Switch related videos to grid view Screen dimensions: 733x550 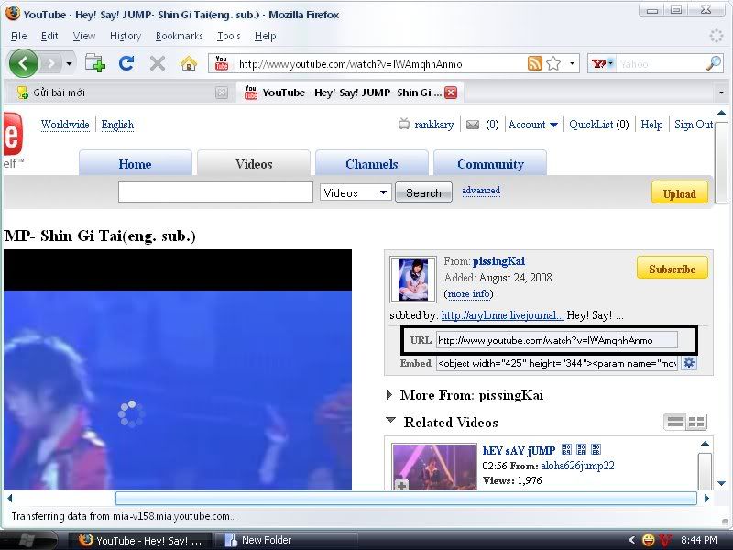tap(696, 422)
